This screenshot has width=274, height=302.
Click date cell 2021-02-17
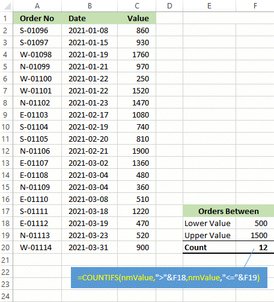pos(90,115)
